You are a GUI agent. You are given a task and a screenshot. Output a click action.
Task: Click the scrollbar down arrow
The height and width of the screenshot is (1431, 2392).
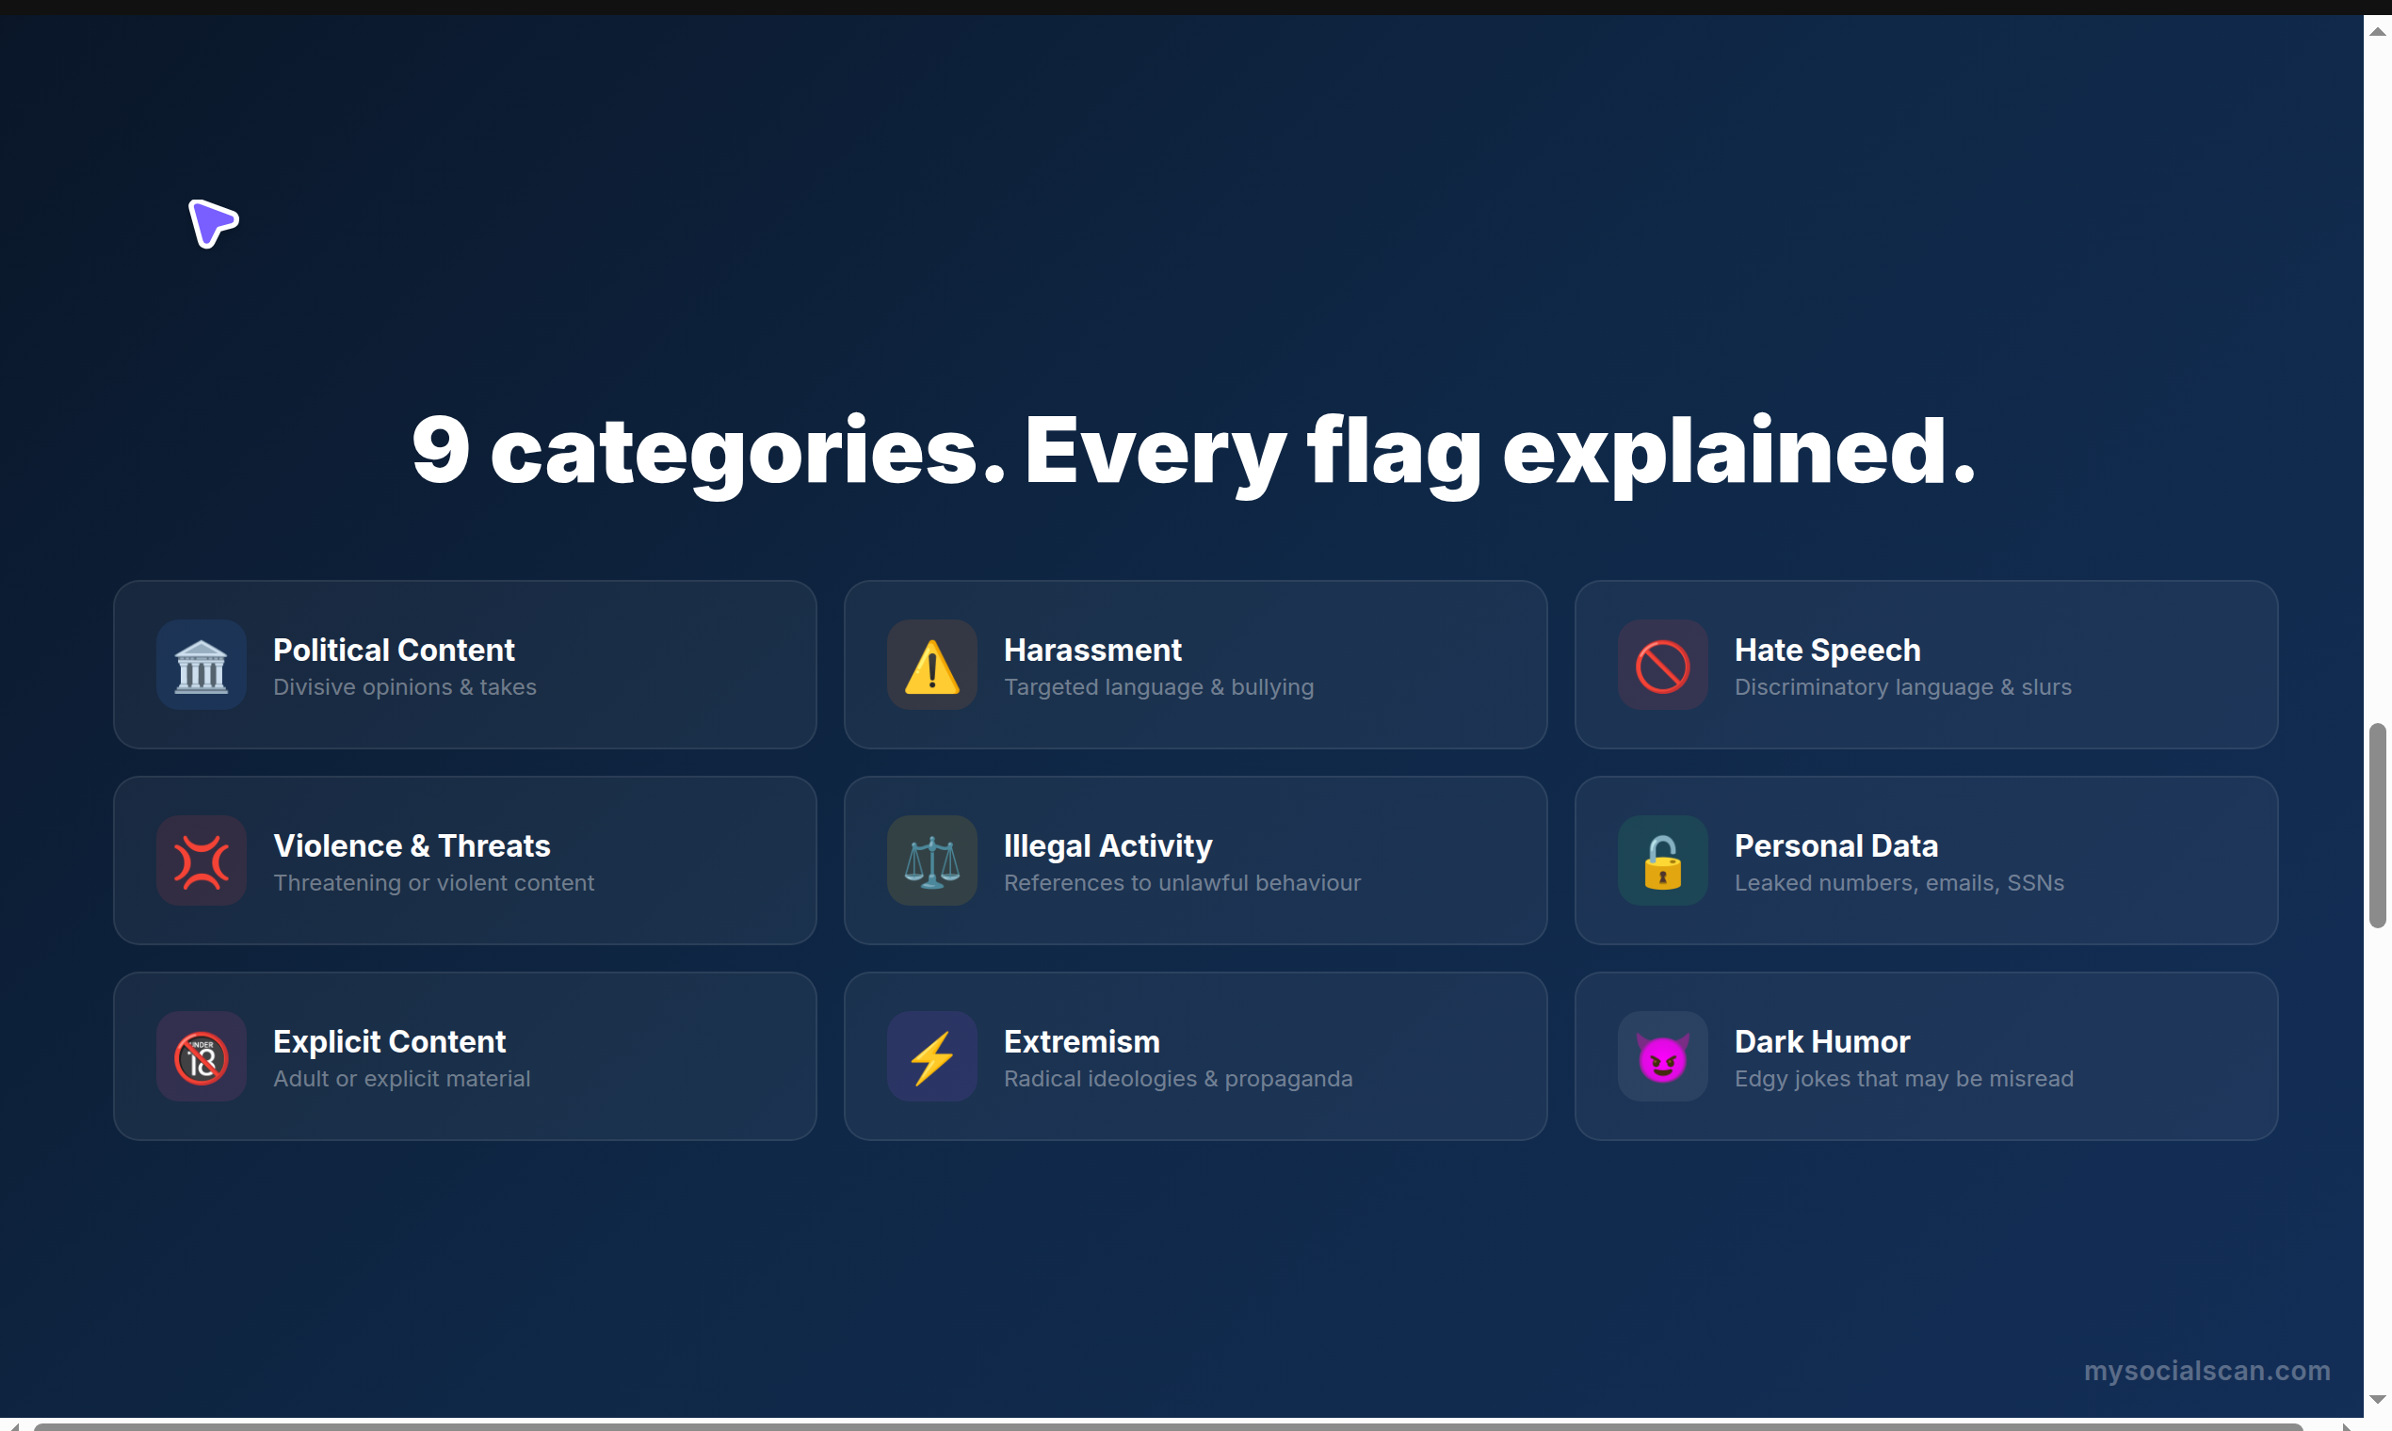click(2377, 1399)
